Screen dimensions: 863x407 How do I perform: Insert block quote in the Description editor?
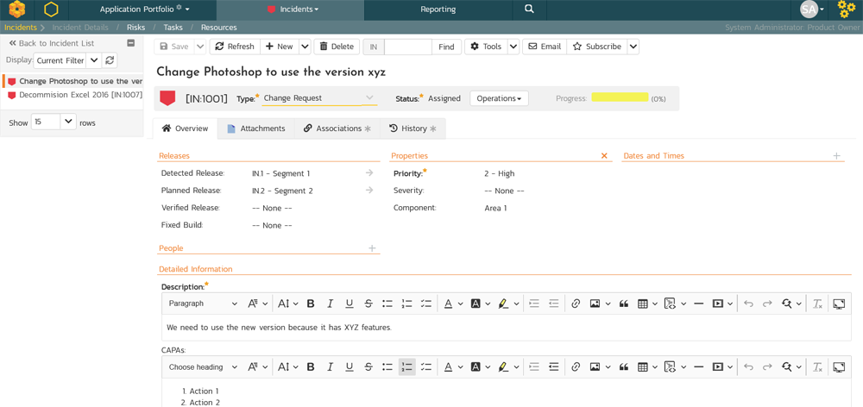click(x=623, y=304)
